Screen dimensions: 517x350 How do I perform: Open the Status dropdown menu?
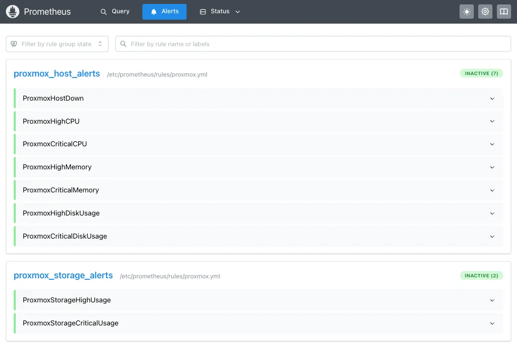(220, 12)
